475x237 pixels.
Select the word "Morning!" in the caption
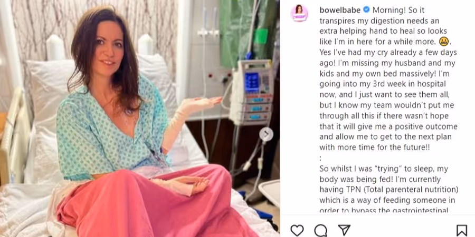click(x=387, y=10)
